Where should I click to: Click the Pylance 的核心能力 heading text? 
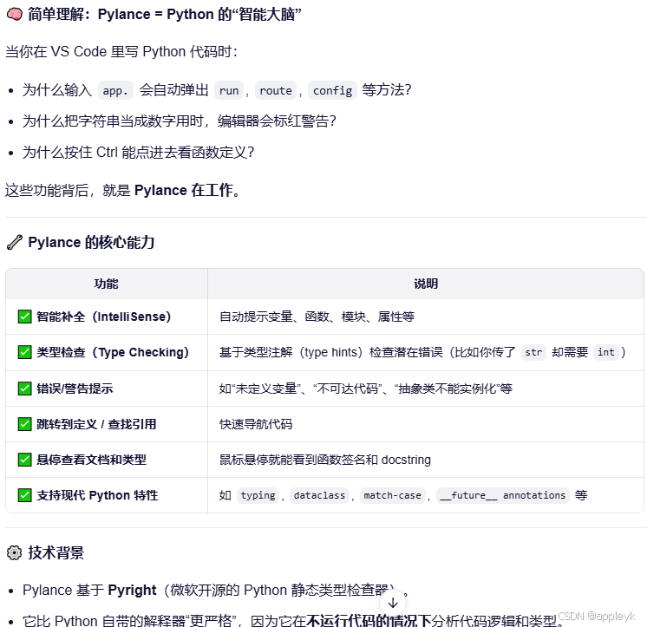click(91, 242)
